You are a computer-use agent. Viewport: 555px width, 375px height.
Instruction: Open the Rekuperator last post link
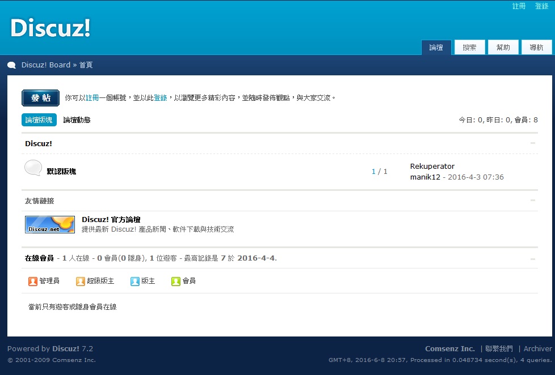pos(432,166)
